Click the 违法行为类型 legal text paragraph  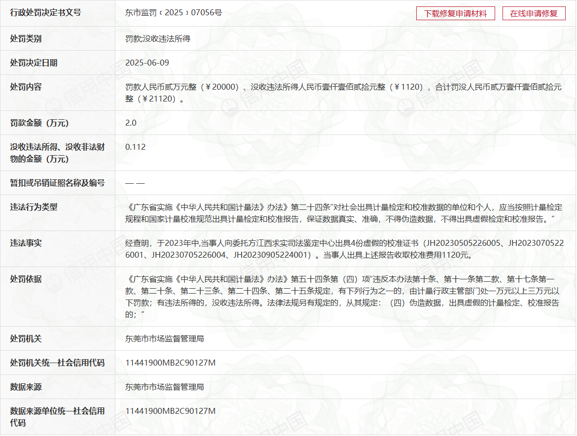(343, 213)
